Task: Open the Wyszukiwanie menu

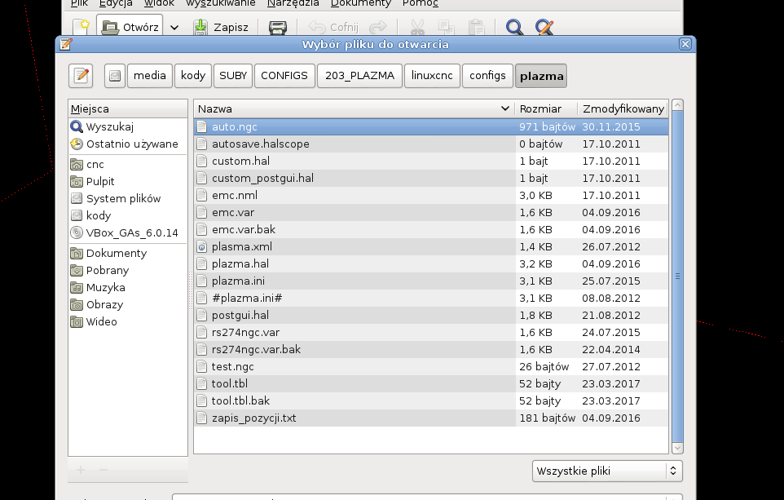Action: (221, 3)
